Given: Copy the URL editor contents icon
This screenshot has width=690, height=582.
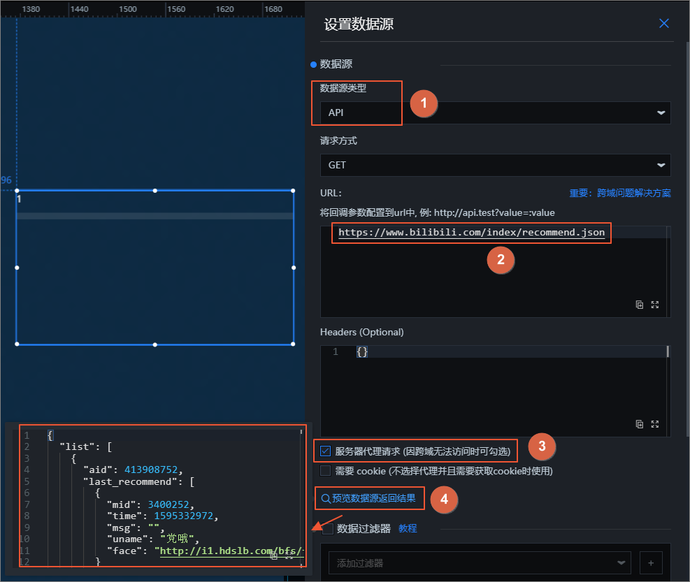Looking at the screenshot, I should 640,305.
